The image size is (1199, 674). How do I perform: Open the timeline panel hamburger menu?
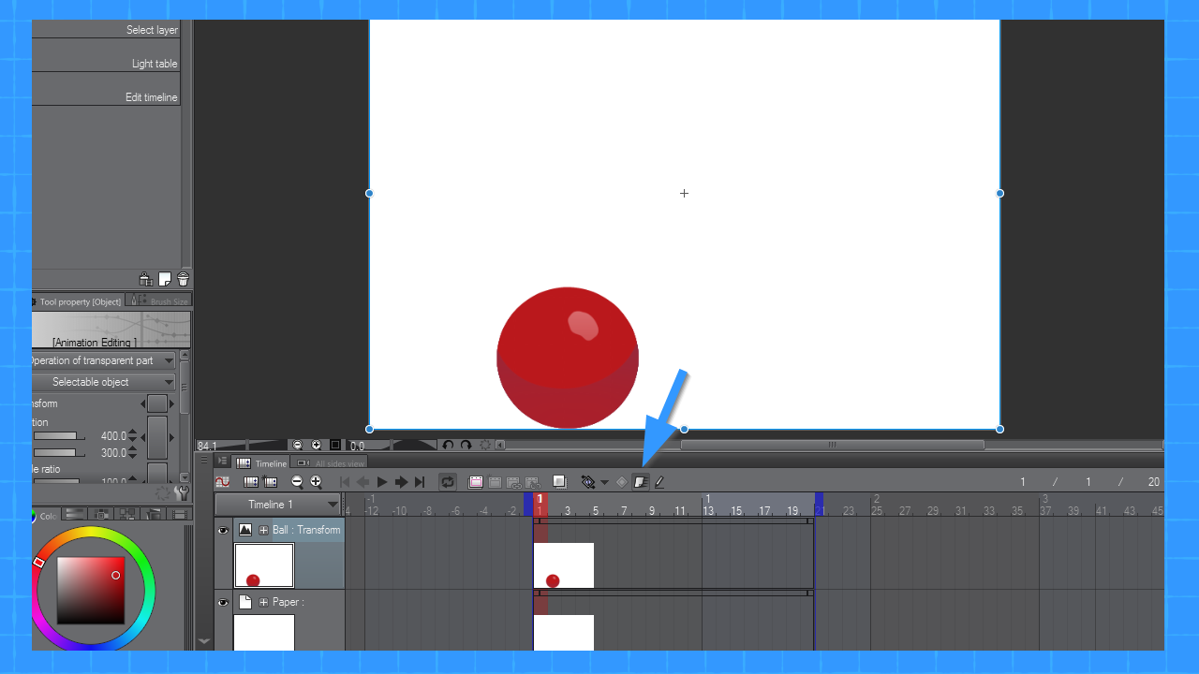(x=222, y=461)
